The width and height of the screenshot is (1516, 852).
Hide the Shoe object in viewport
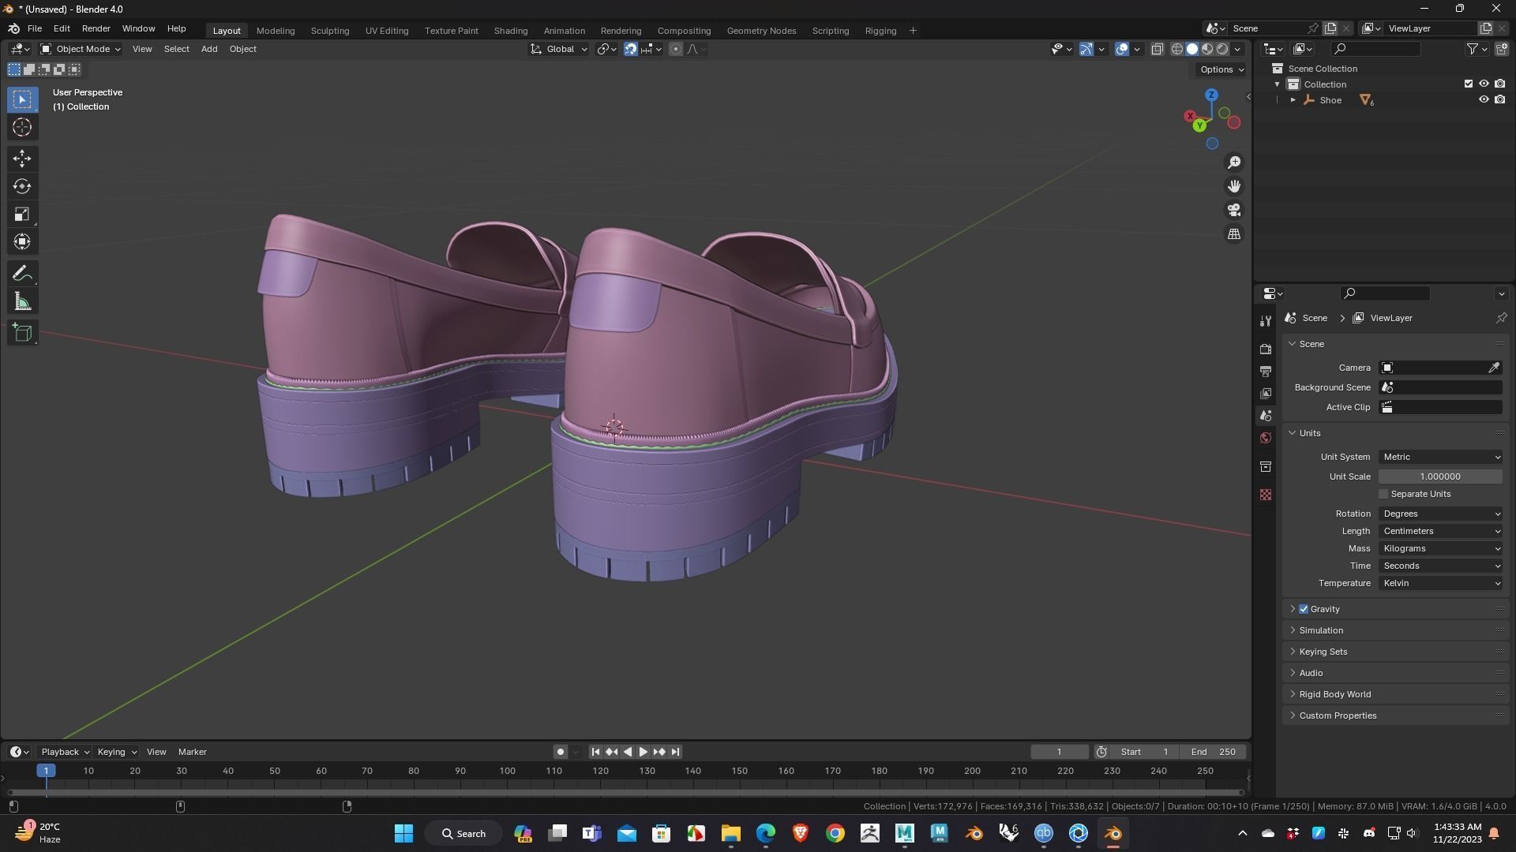(1484, 100)
